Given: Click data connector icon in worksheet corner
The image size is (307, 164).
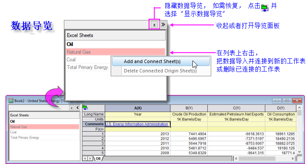Looking at the screenshot, I should point(85,108).
